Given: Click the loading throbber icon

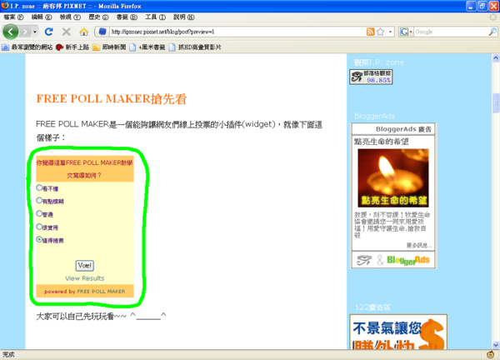Looking at the screenshot, I should point(493,17).
